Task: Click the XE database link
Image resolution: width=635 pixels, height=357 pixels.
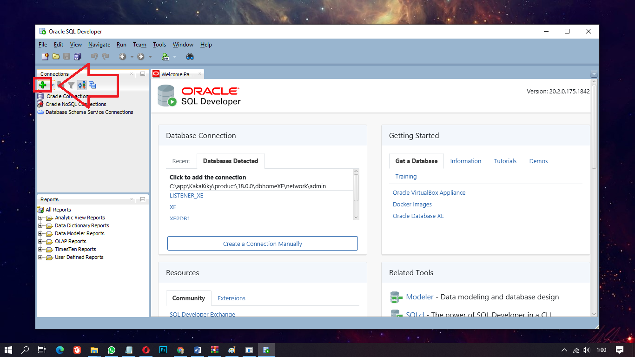Action: point(173,207)
